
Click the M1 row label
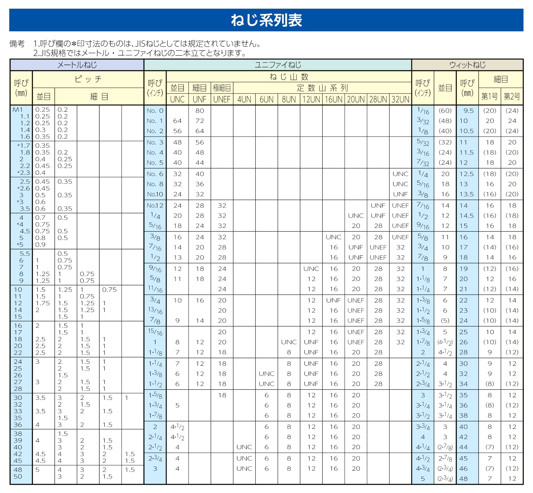click(x=18, y=110)
